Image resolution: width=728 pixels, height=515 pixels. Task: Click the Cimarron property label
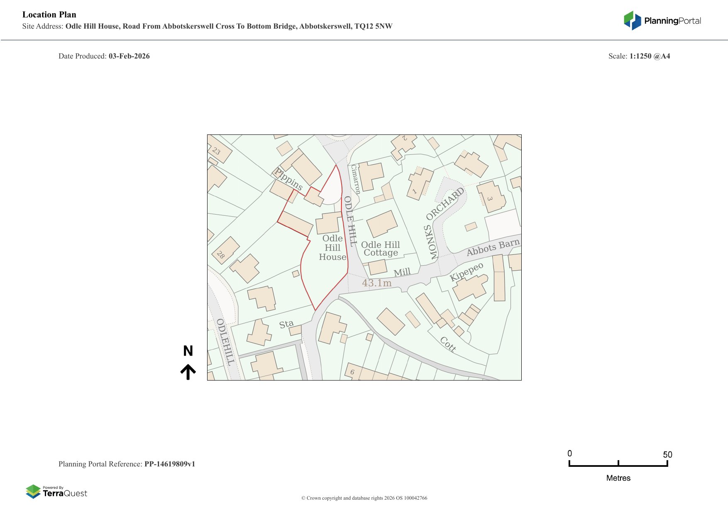[355, 179]
